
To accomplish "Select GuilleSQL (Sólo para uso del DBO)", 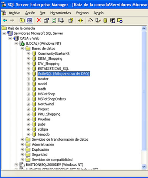I will pyautogui.click(x=64, y=74).
